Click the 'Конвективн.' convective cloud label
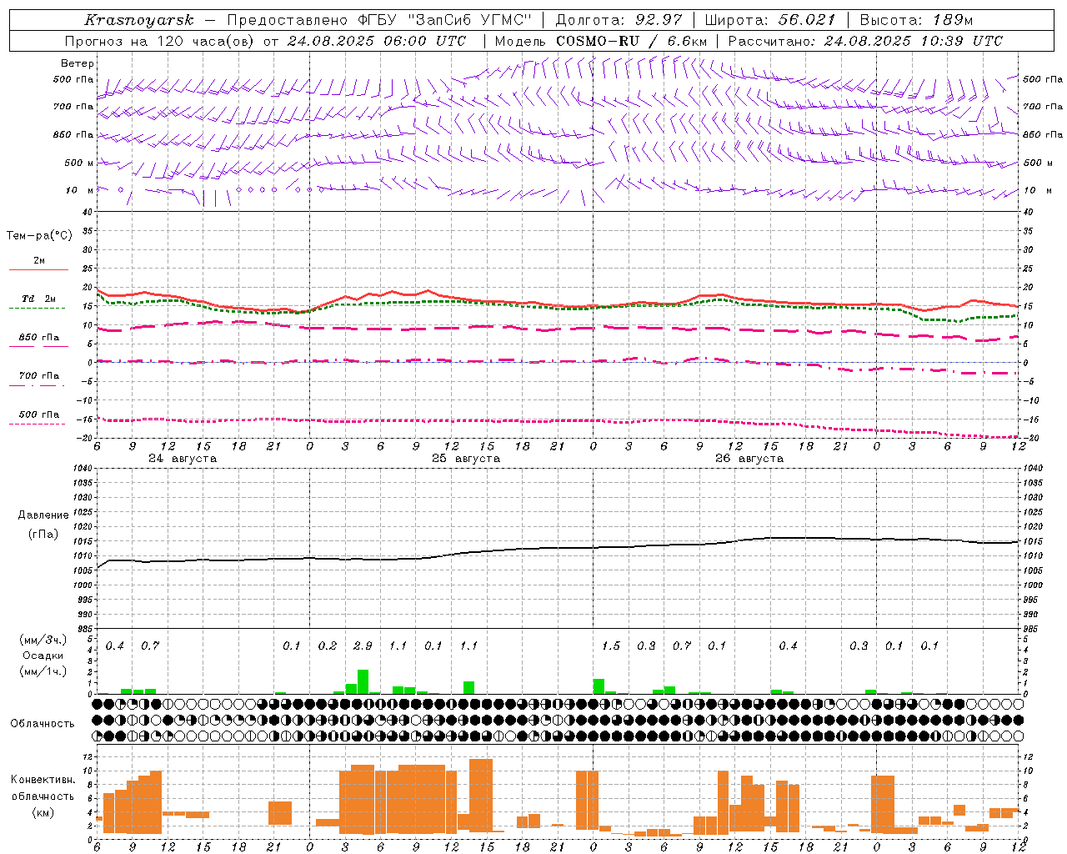The height and width of the screenshot is (854, 1067). [x=43, y=780]
